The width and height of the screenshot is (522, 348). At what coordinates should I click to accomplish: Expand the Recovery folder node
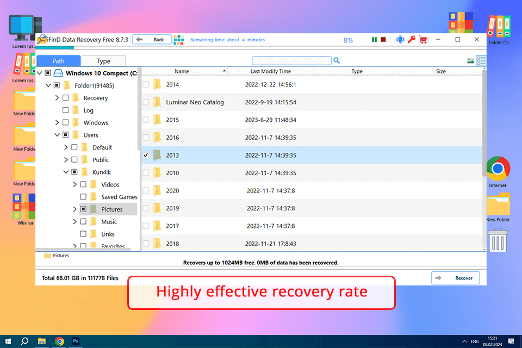tap(57, 98)
